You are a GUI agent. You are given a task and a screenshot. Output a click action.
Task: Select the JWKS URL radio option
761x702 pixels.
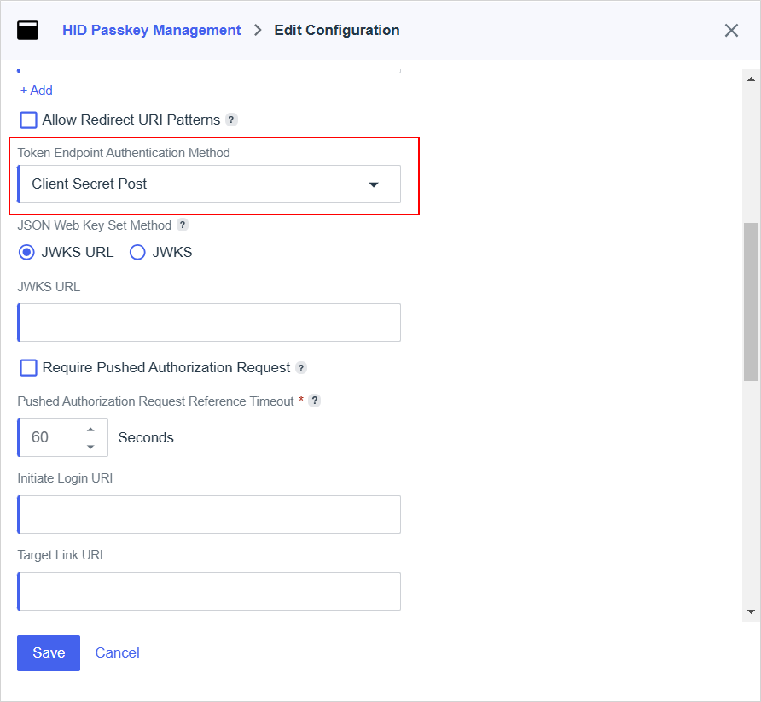27,252
